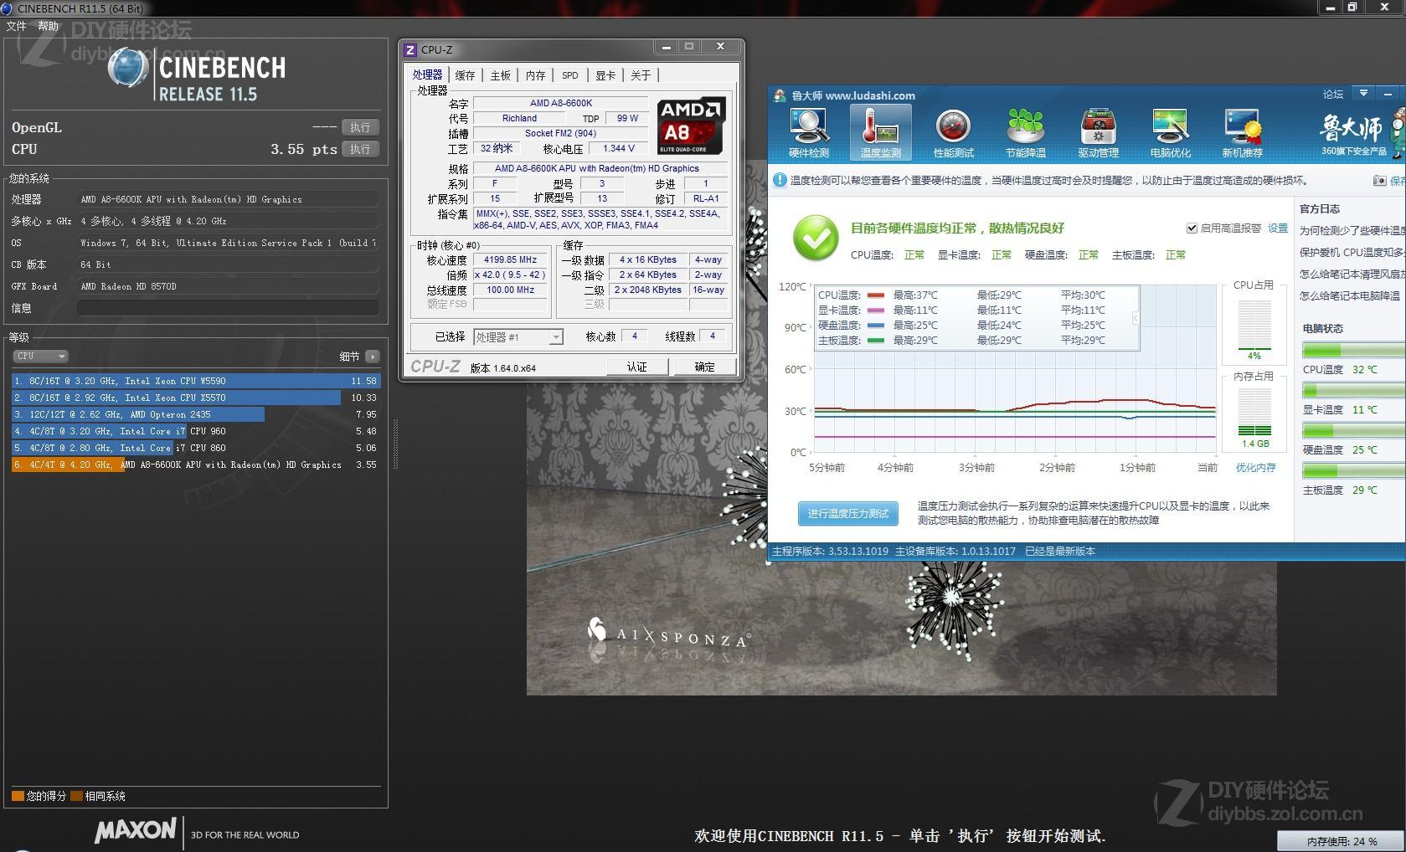Open the 处理器 #1 selection dropdown
The height and width of the screenshot is (852, 1406).
point(518,336)
